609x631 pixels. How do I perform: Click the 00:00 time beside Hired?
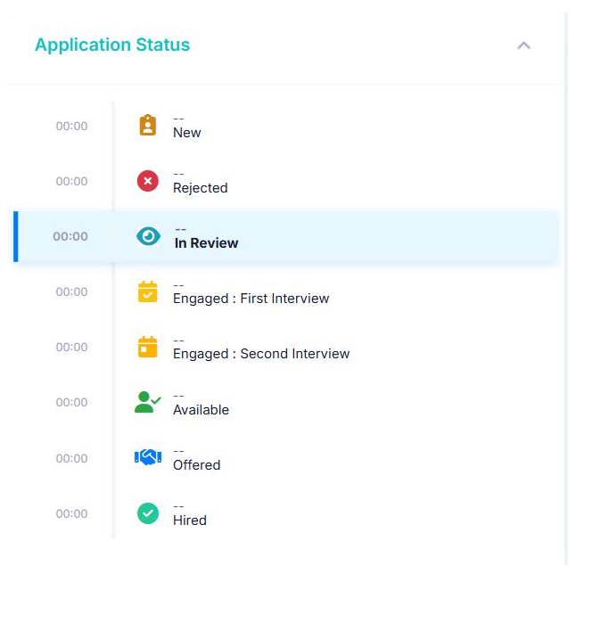[x=71, y=514]
